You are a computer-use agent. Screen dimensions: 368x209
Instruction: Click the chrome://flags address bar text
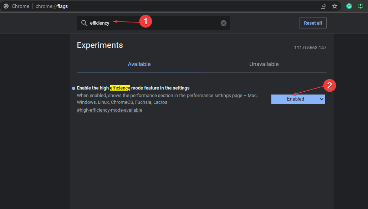point(52,6)
